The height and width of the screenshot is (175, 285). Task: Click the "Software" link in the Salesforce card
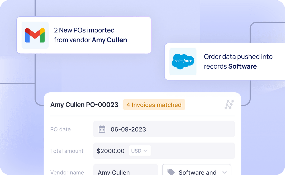click(x=242, y=66)
